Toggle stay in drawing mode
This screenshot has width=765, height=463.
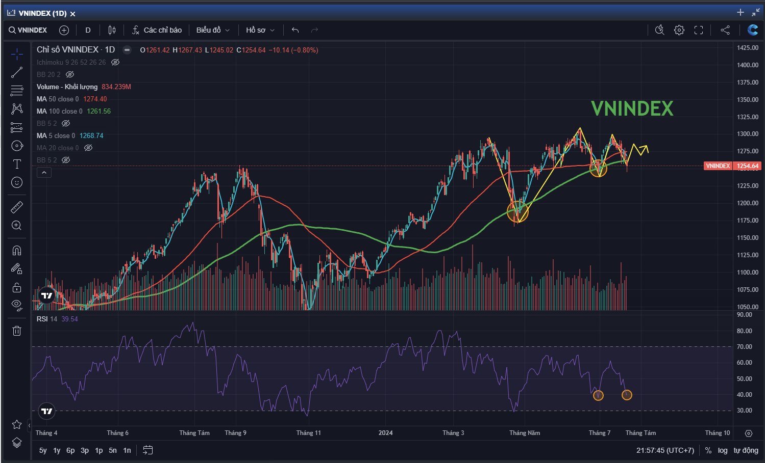[17, 268]
